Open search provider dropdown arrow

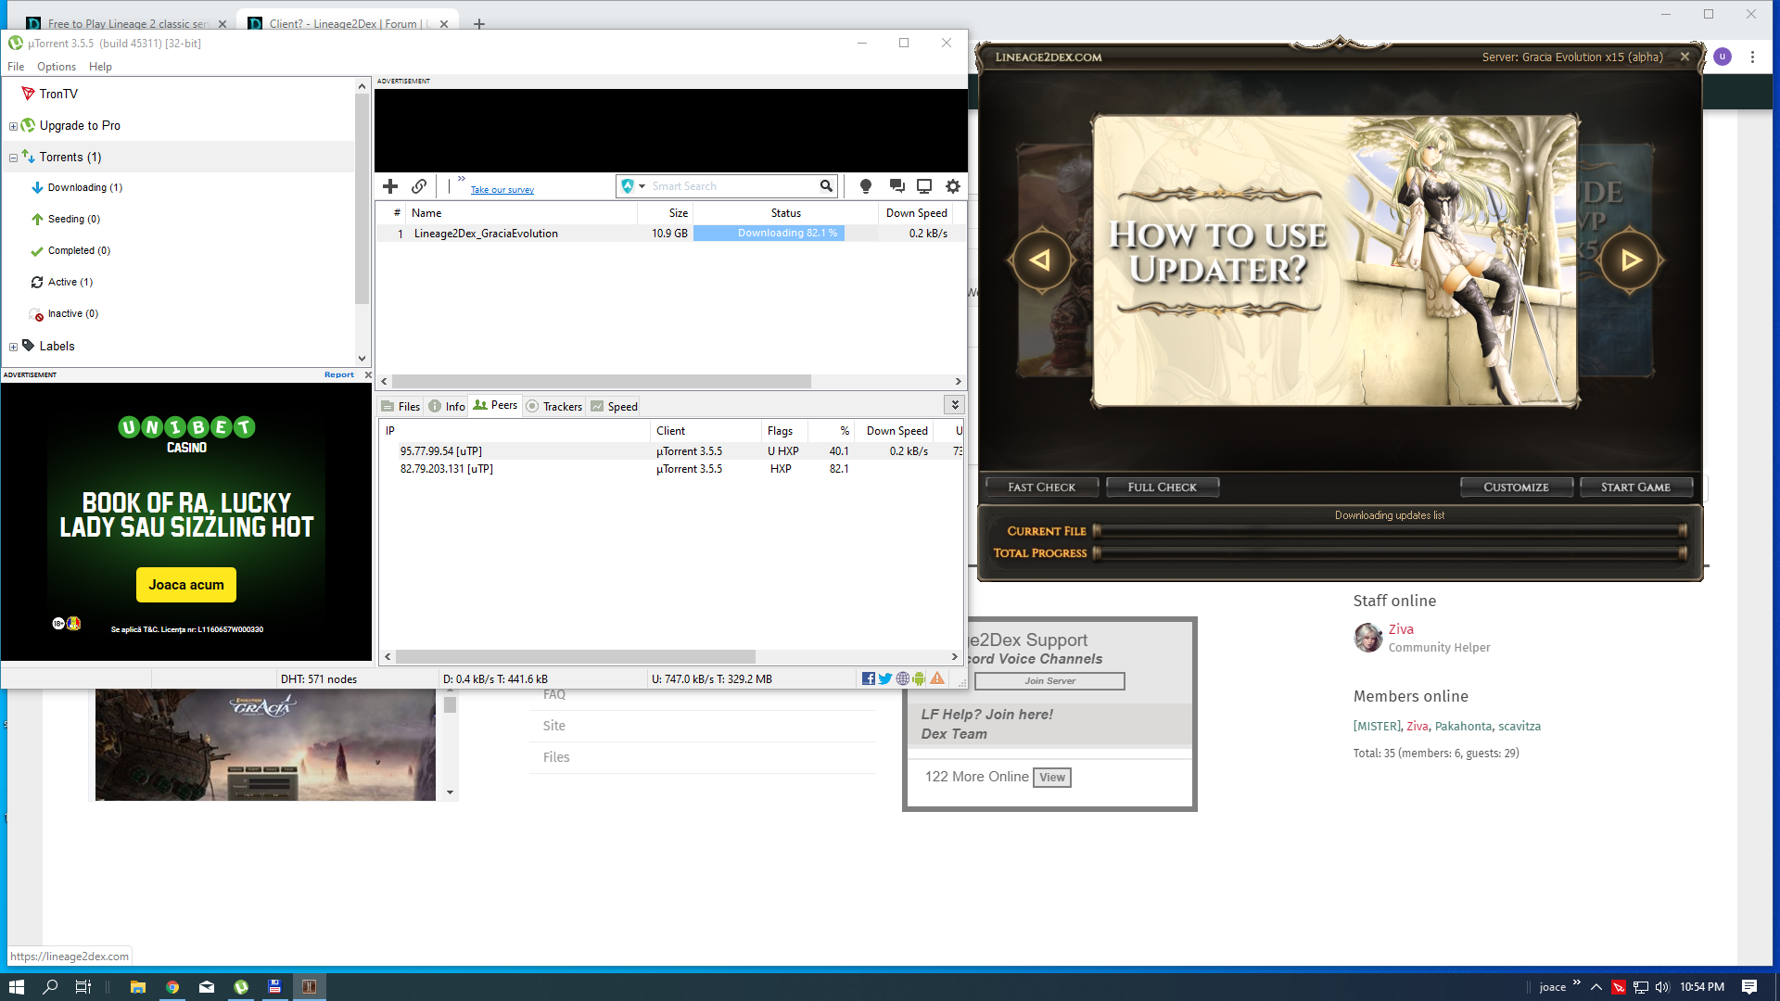tap(642, 186)
